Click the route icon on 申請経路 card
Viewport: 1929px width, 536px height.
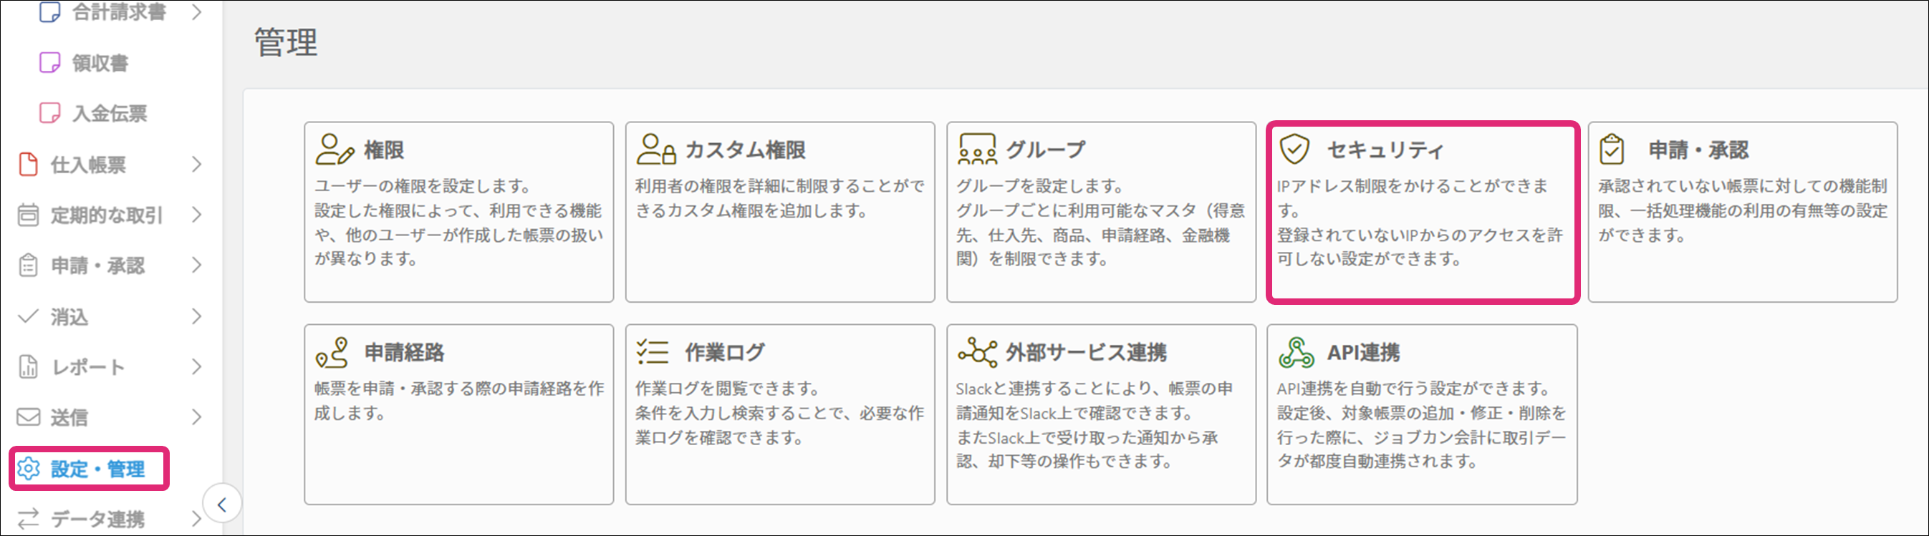pyautogui.click(x=332, y=352)
